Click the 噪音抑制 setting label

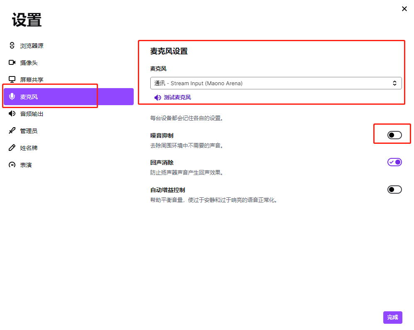point(162,135)
